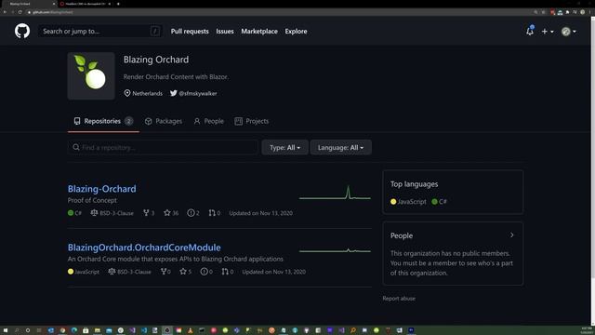This screenshot has height=335, width=595.
Task: Open the notifications bell
Action: (x=530, y=31)
